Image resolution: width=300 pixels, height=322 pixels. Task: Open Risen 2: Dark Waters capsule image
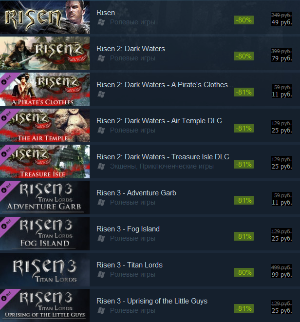[x=45, y=54]
